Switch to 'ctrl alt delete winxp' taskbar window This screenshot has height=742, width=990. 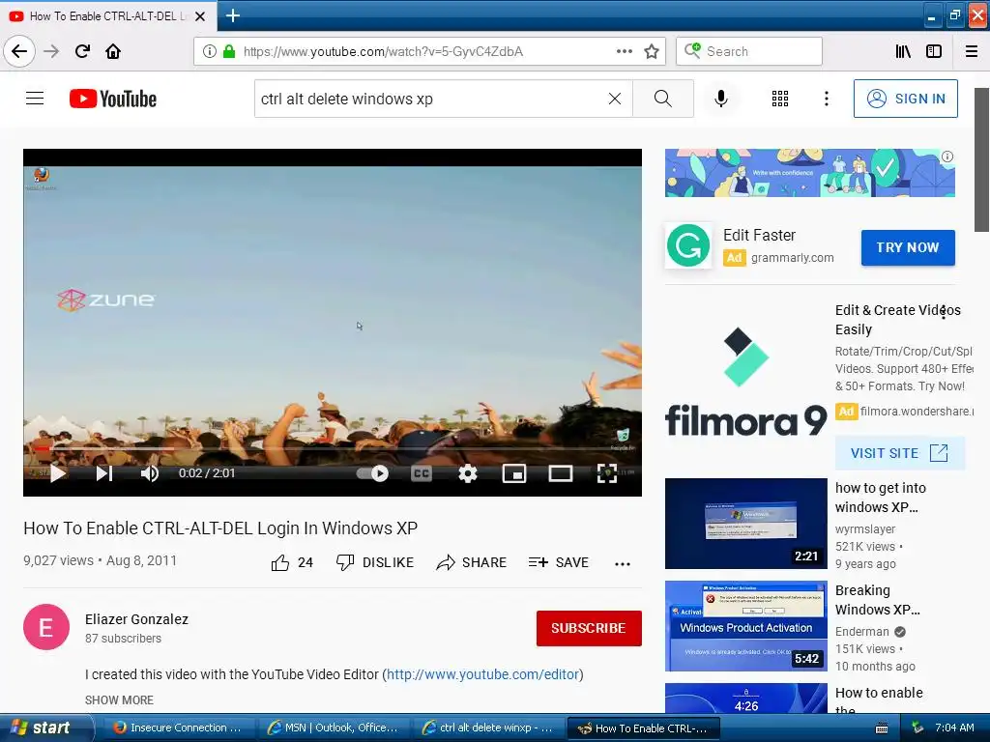coord(486,728)
